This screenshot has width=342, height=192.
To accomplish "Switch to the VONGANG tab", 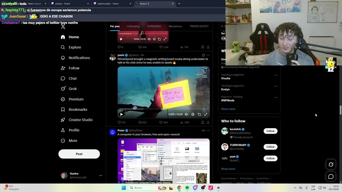I will (154, 26).
